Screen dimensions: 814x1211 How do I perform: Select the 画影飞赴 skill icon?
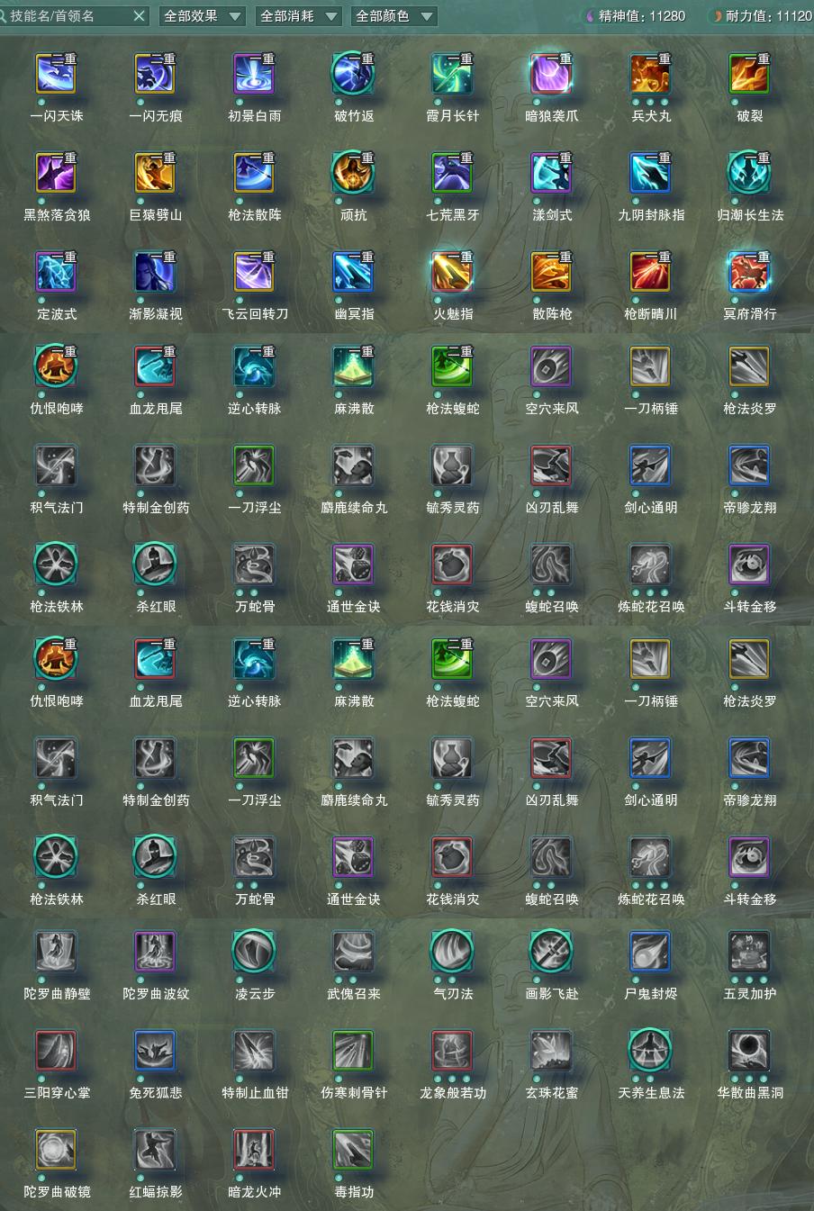pyautogui.click(x=551, y=952)
